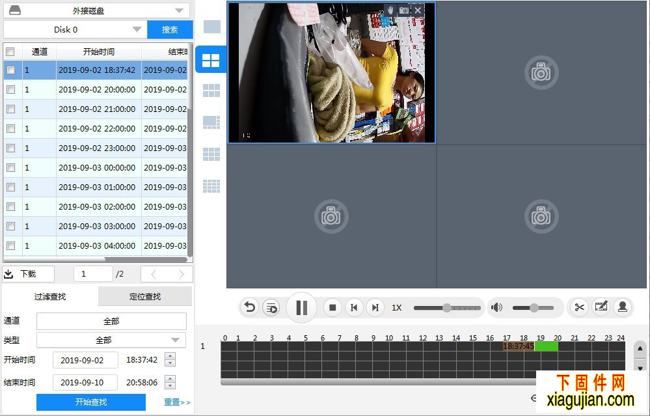Click the green recorded segment on timeline
The width and height of the screenshot is (650, 416).
point(547,346)
